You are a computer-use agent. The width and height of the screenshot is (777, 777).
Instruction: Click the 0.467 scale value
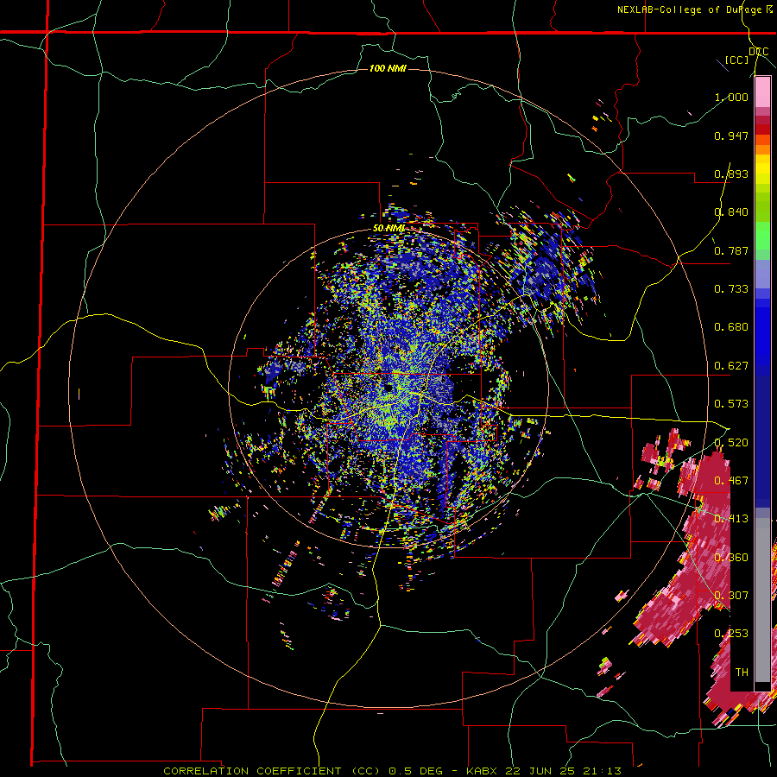(731, 481)
